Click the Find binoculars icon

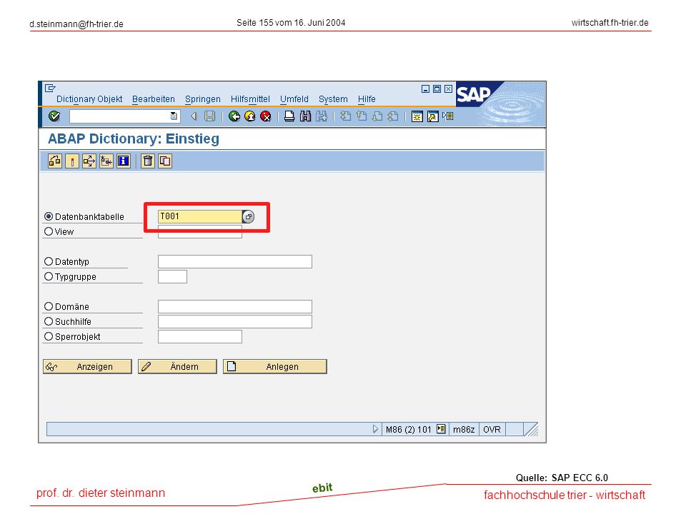pyautogui.click(x=305, y=116)
